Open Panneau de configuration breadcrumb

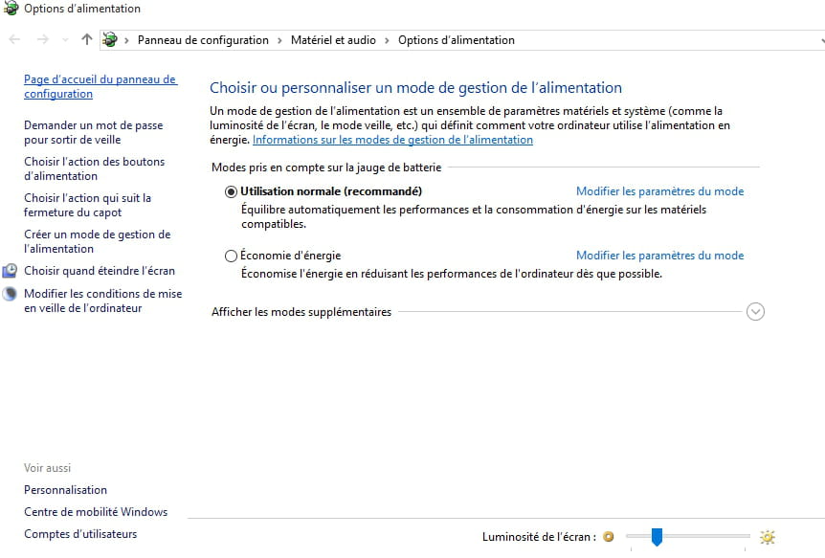pos(203,40)
